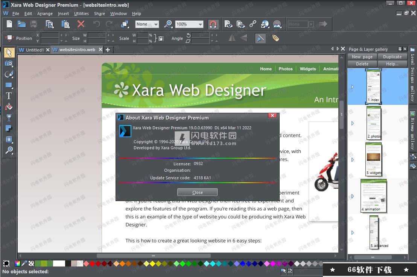Pick the wide white colour swatch
417x277 pixels.
point(59,263)
